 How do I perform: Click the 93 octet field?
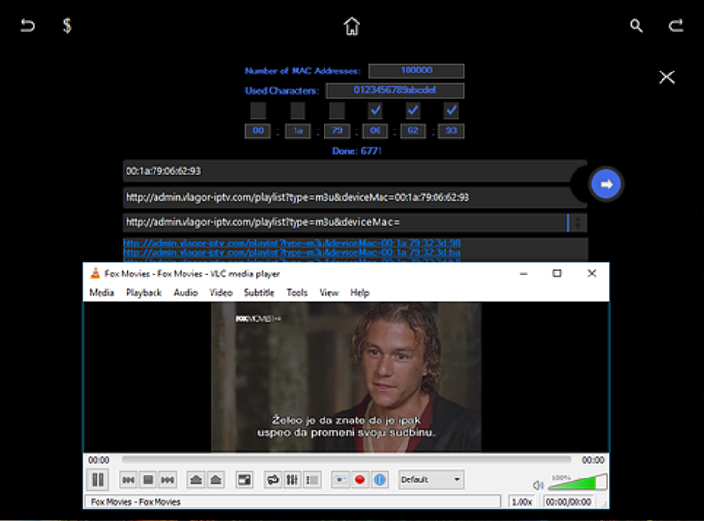pyautogui.click(x=451, y=130)
